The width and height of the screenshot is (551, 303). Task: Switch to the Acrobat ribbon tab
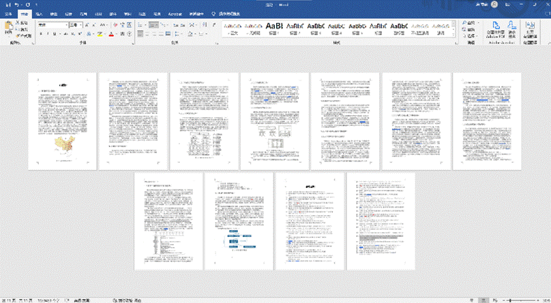point(176,14)
